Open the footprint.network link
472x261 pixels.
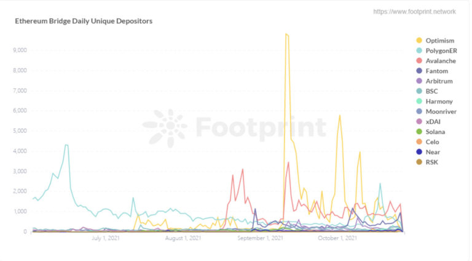414,12
